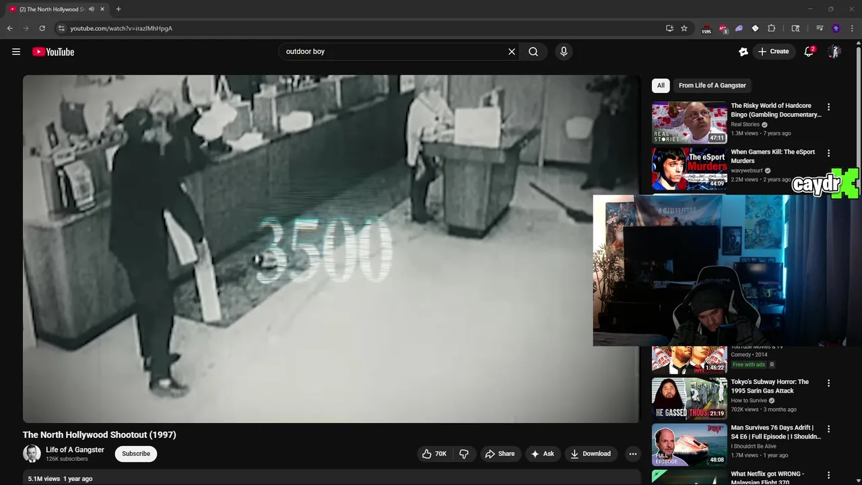Open Life of A Gangster channel avatar
Image resolution: width=862 pixels, height=485 pixels.
(x=32, y=454)
